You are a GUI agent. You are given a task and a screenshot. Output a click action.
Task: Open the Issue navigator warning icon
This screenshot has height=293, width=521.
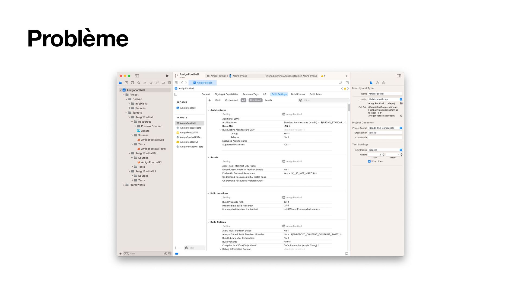pos(145,83)
